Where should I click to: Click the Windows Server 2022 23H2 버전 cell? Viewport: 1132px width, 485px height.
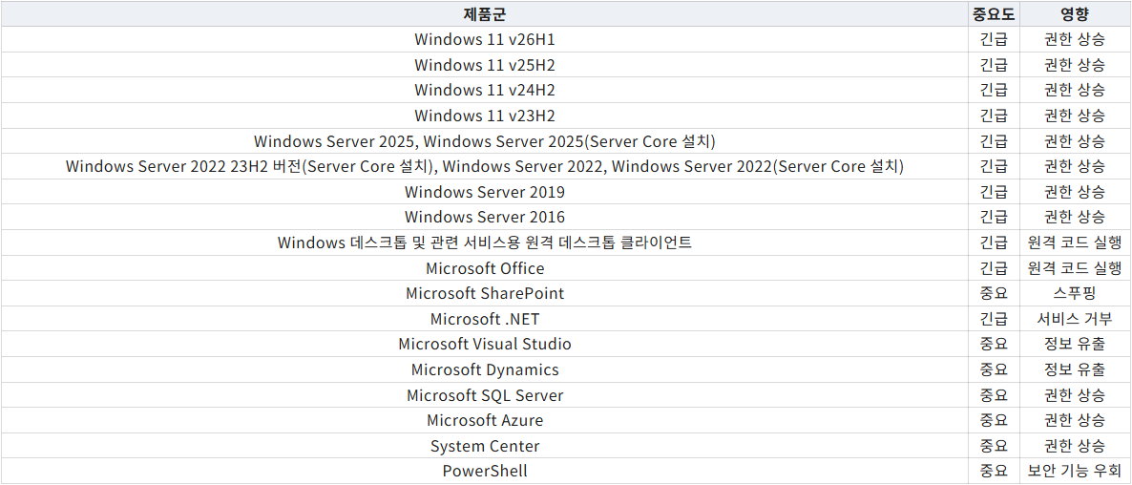[x=485, y=166]
